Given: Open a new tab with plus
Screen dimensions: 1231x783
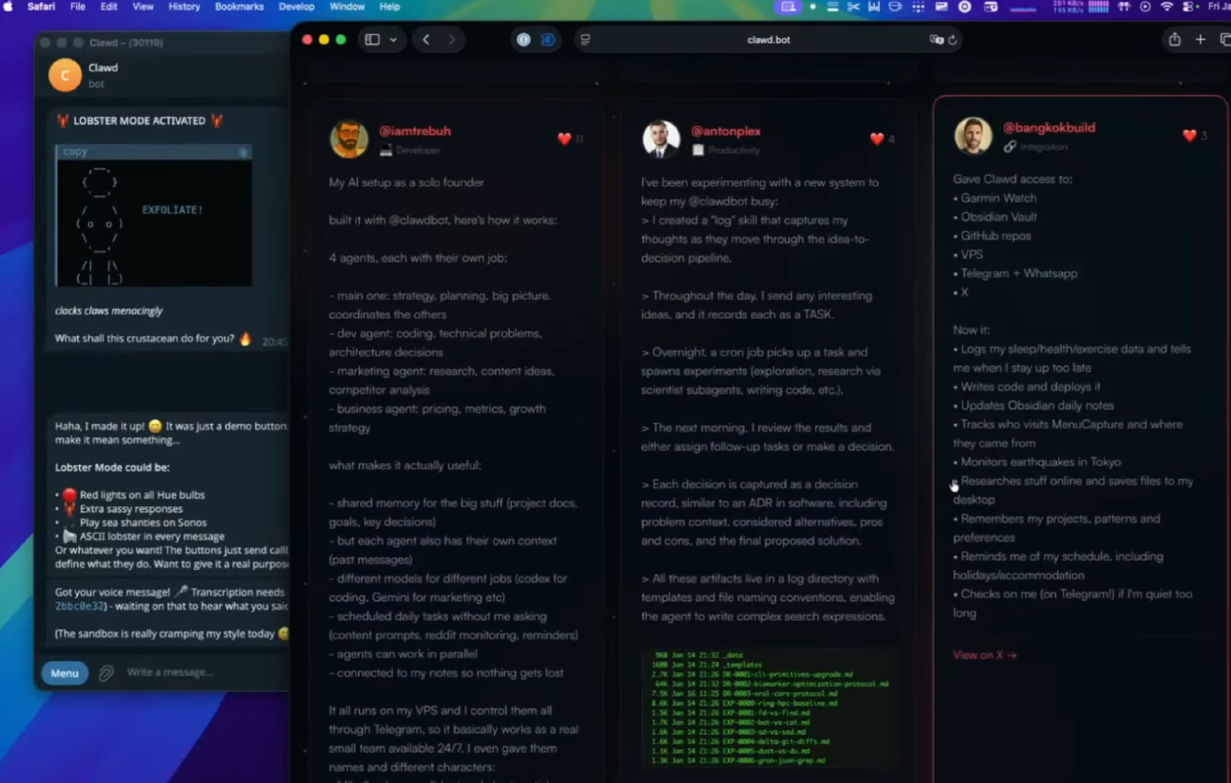Looking at the screenshot, I should point(1200,40).
